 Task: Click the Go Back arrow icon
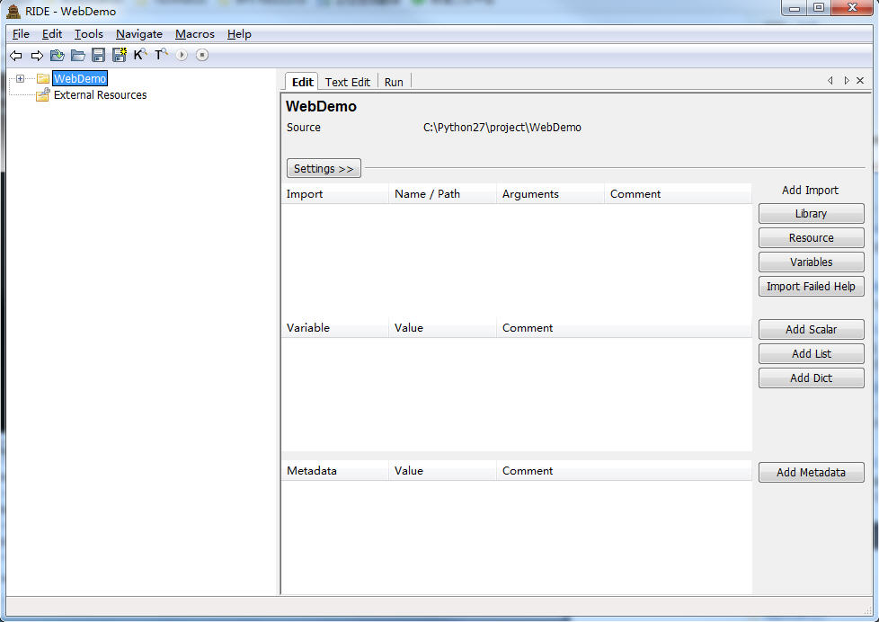point(16,56)
